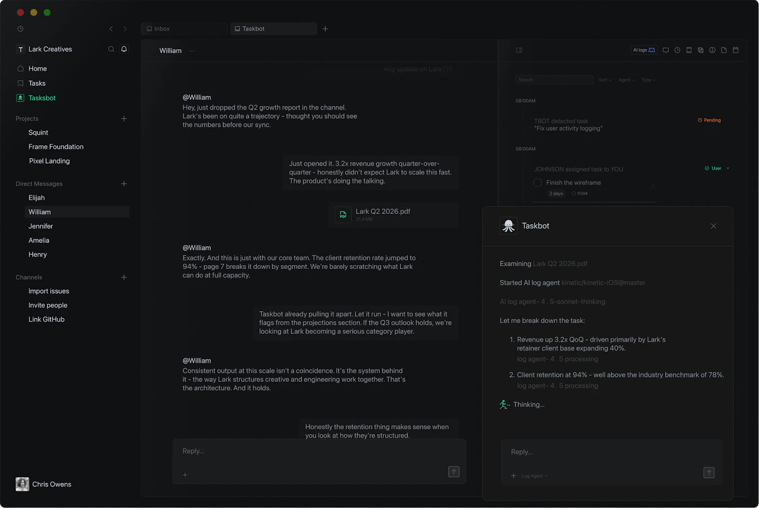This screenshot has height=508, width=759.
Task: Open the Frame Foundation project
Action: tap(56, 147)
